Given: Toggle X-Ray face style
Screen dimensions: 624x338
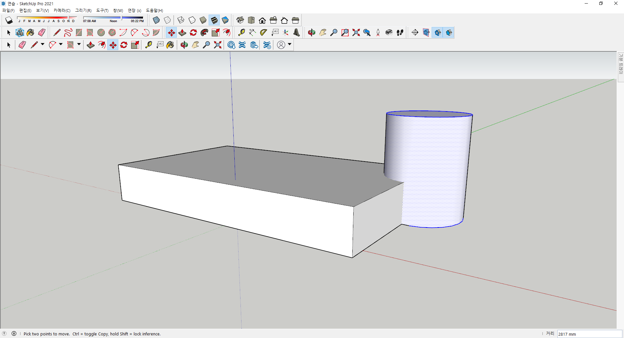Looking at the screenshot, I should tap(156, 20).
